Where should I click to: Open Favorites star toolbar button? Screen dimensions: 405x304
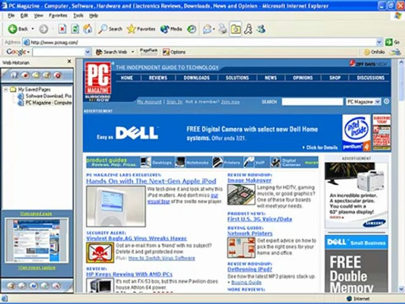coord(141,29)
